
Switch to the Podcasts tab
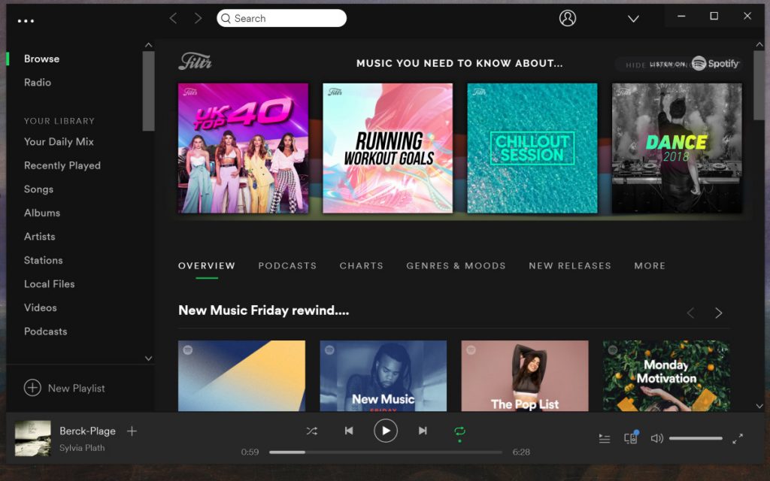pos(287,265)
